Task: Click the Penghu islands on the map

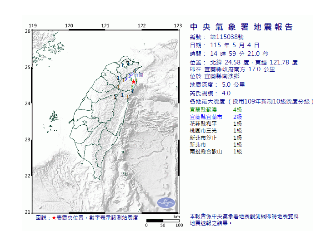Action: point(54,117)
